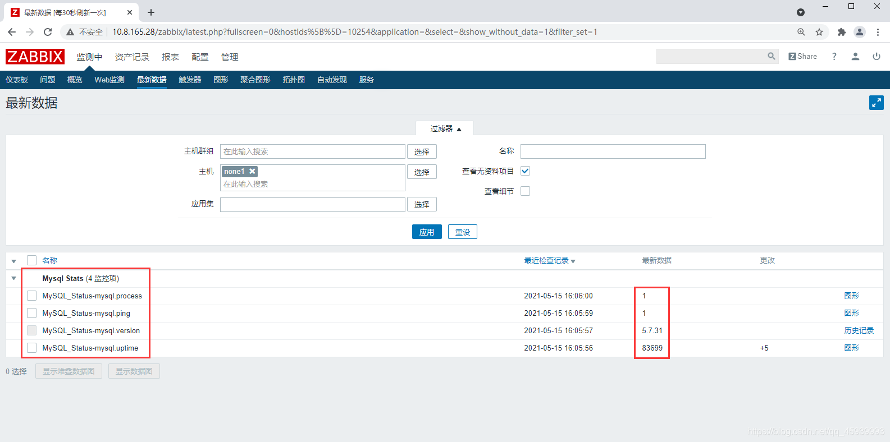Switch to the Overview submenu
The image size is (890, 442).
coord(75,80)
